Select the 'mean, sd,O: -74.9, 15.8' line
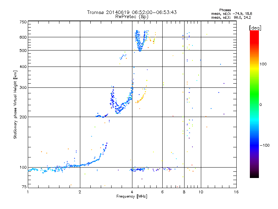 (231, 14)
